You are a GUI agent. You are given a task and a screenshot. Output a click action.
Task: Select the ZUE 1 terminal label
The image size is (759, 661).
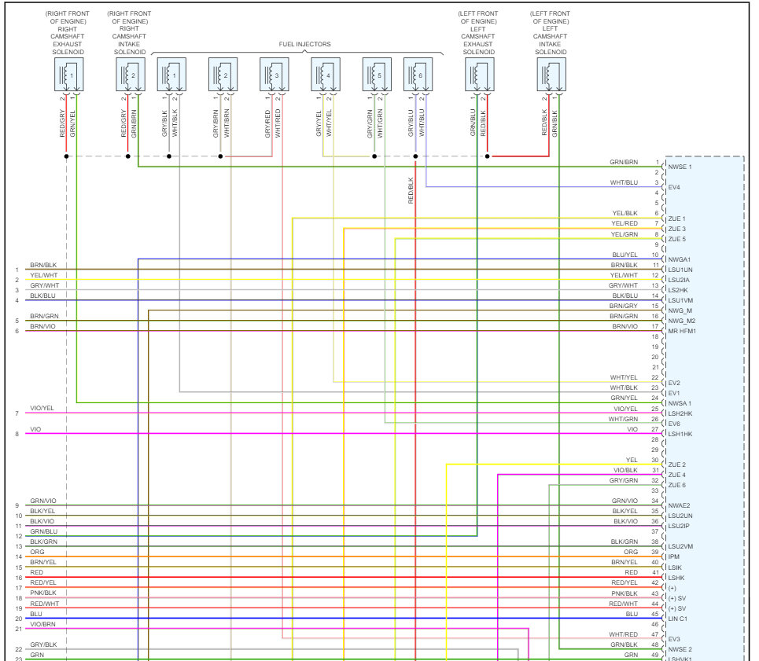[x=676, y=218]
